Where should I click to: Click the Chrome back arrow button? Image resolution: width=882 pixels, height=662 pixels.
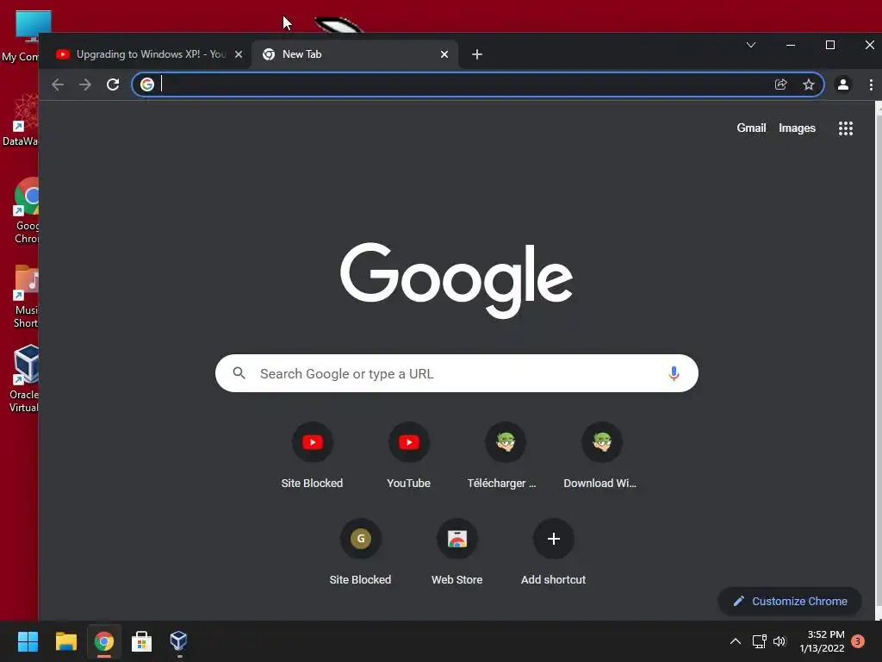58,84
